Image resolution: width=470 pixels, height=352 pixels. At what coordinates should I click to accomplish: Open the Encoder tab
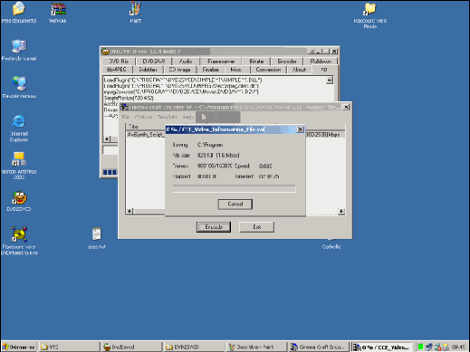287,62
